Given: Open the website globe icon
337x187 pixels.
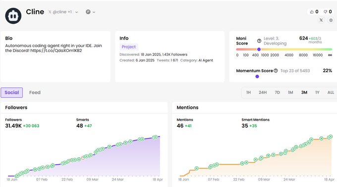Looking at the screenshot, I should coord(331,20).
